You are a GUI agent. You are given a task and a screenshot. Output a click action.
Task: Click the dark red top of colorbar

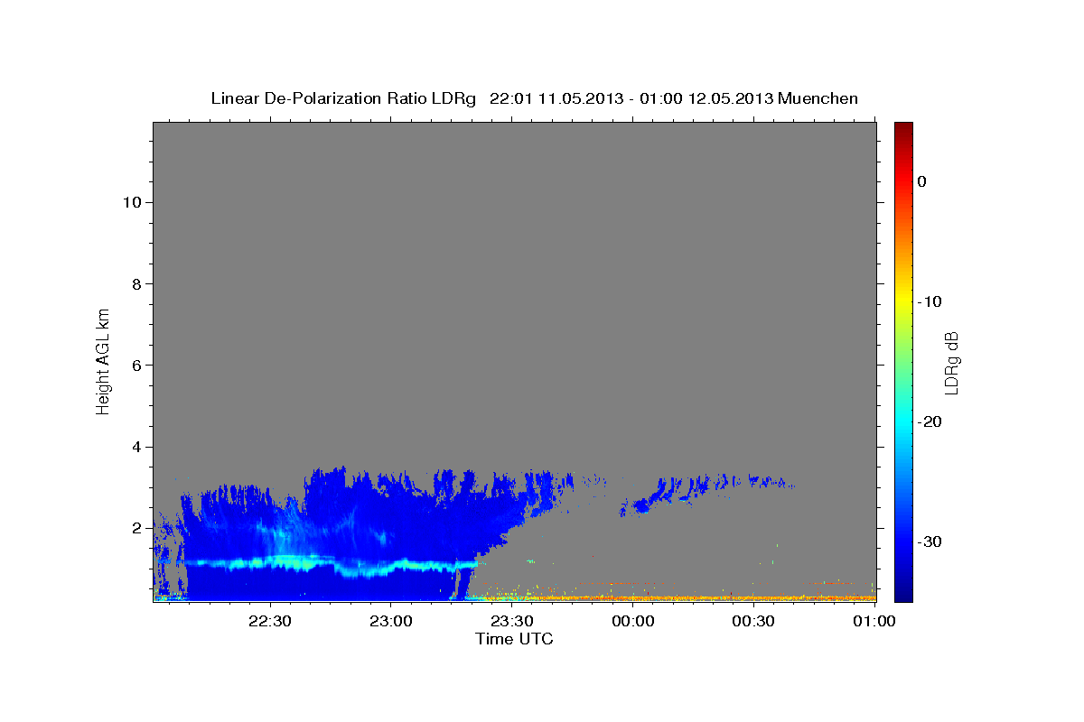pyautogui.click(x=903, y=128)
